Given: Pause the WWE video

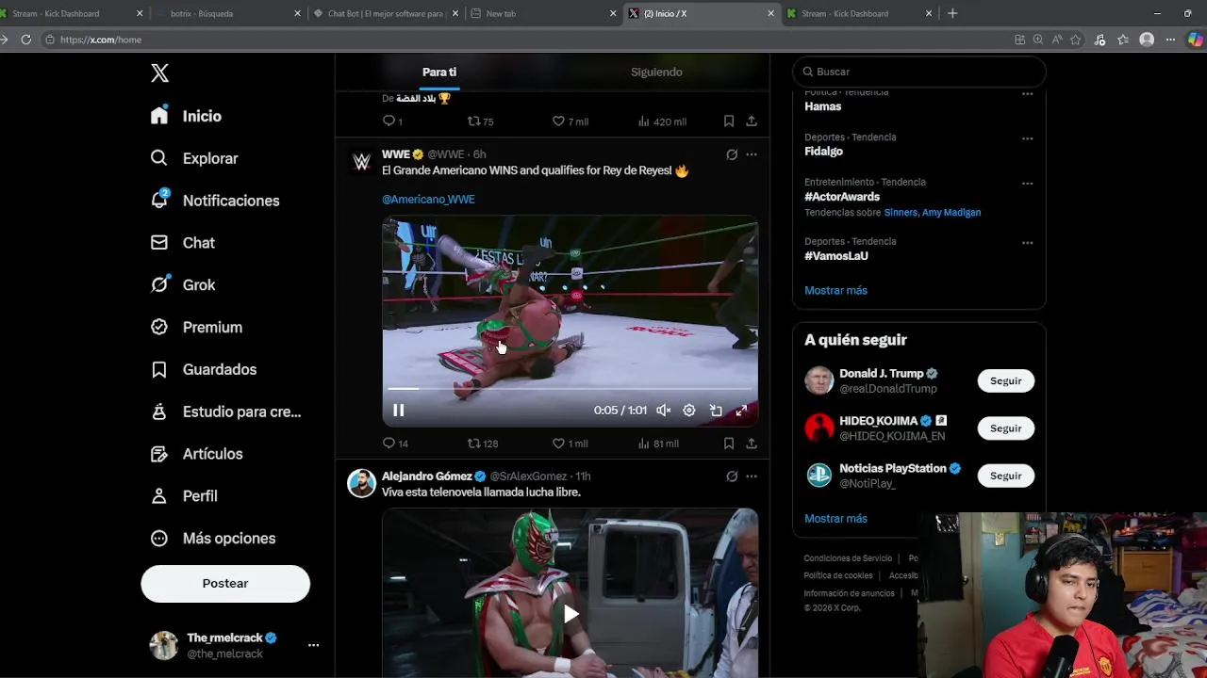Looking at the screenshot, I should [399, 411].
